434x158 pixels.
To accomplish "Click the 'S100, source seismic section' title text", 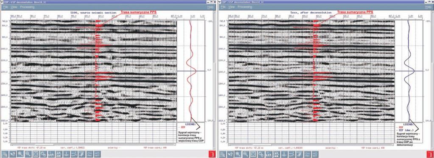I will tap(93, 13).
